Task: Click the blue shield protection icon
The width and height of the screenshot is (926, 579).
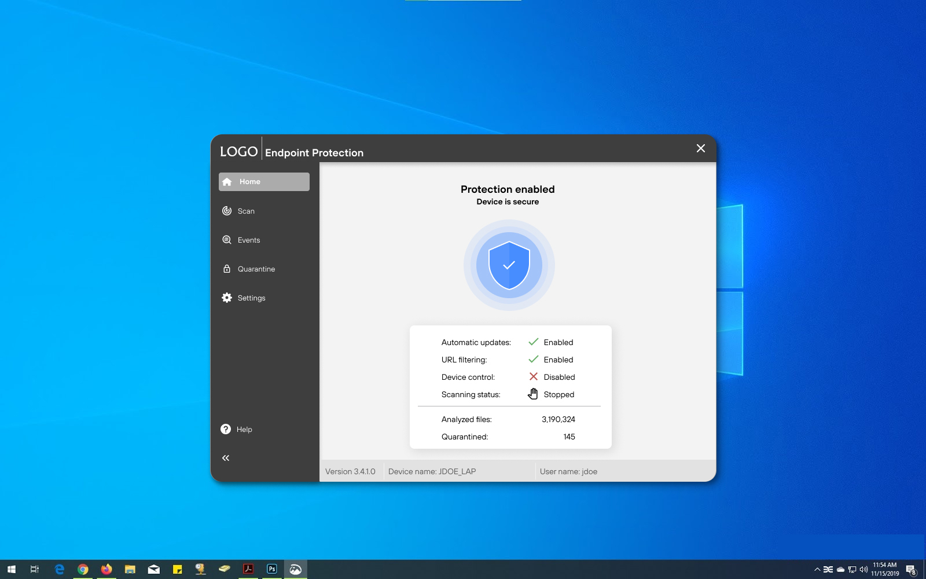Action: click(x=509, y=265)
